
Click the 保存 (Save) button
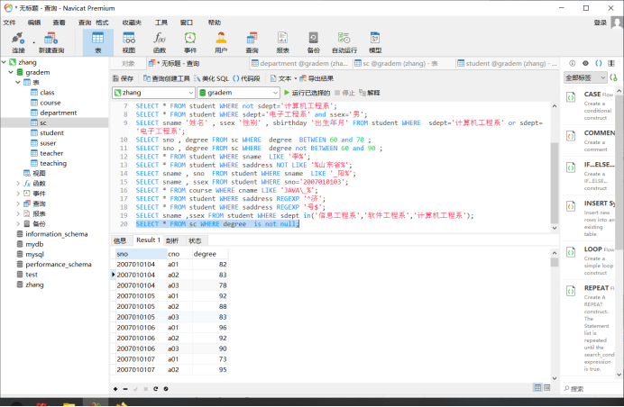tap(123, 78)
